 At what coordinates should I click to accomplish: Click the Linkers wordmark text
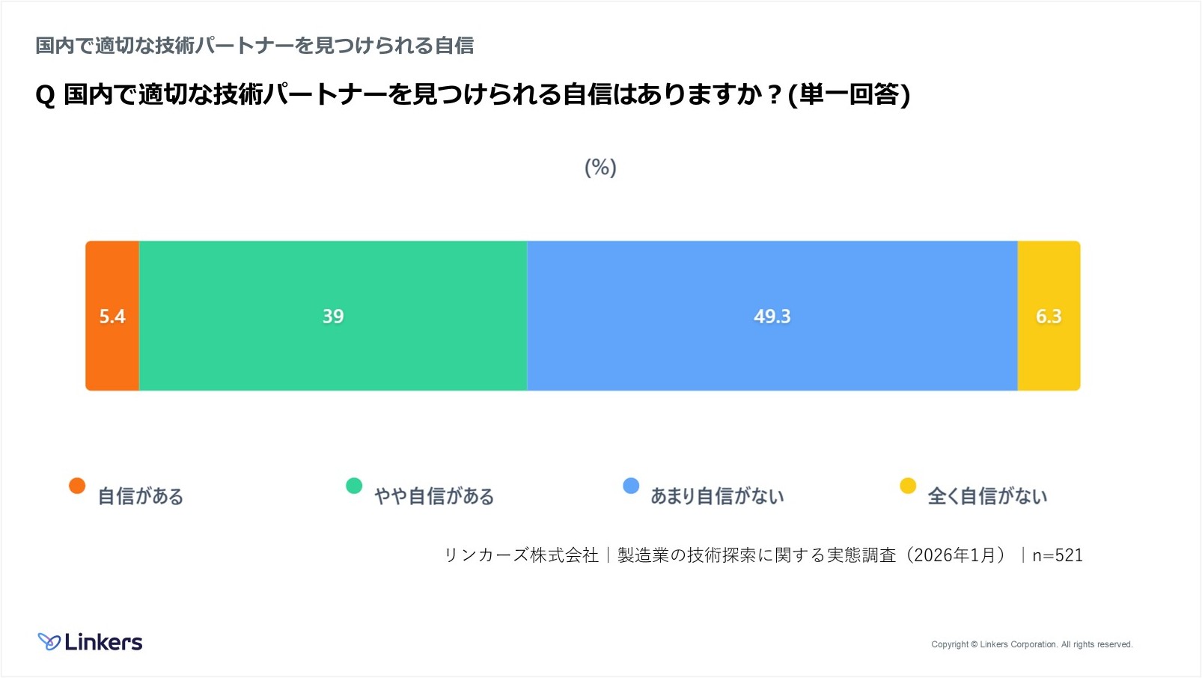[103, 642]
